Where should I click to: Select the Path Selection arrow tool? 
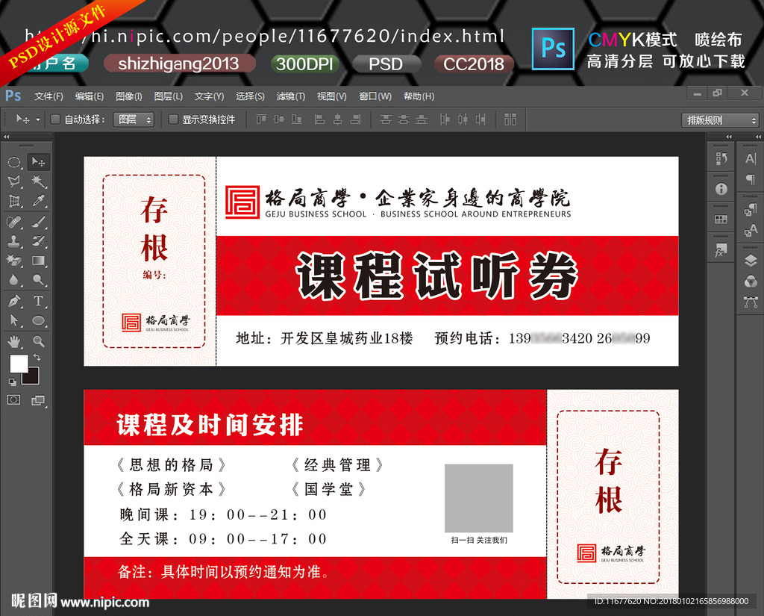(14, 320)
